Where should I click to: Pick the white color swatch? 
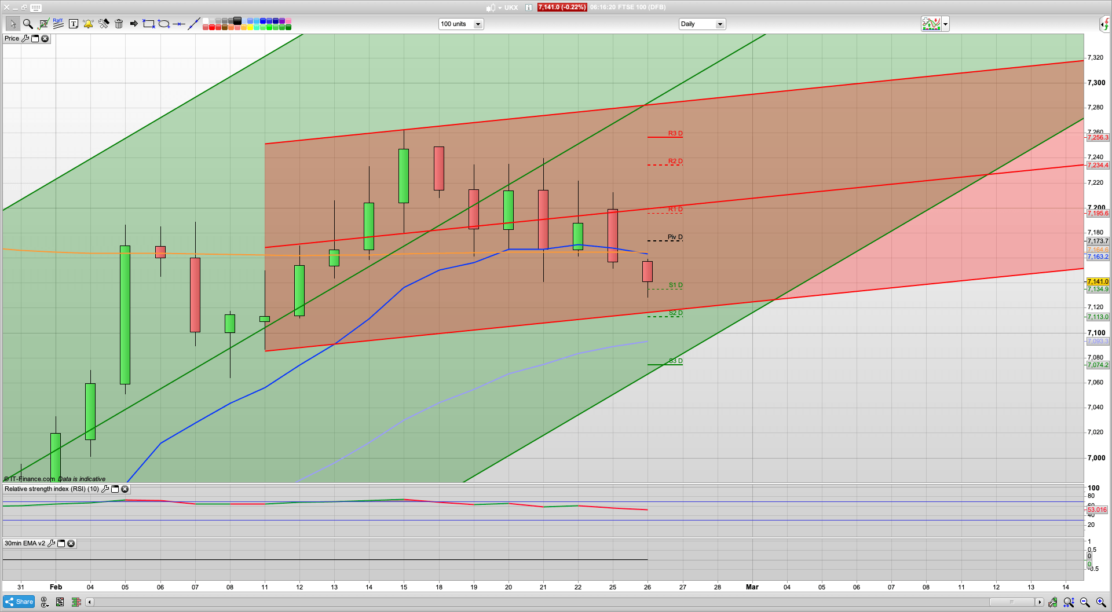point(206,21)
